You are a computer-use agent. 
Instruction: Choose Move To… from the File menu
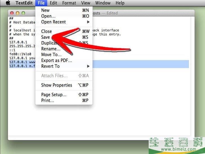click(x=64, y=54)
